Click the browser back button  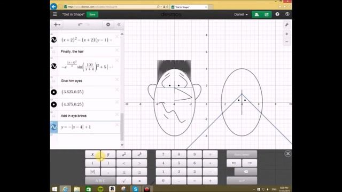[x=53, y=6]
